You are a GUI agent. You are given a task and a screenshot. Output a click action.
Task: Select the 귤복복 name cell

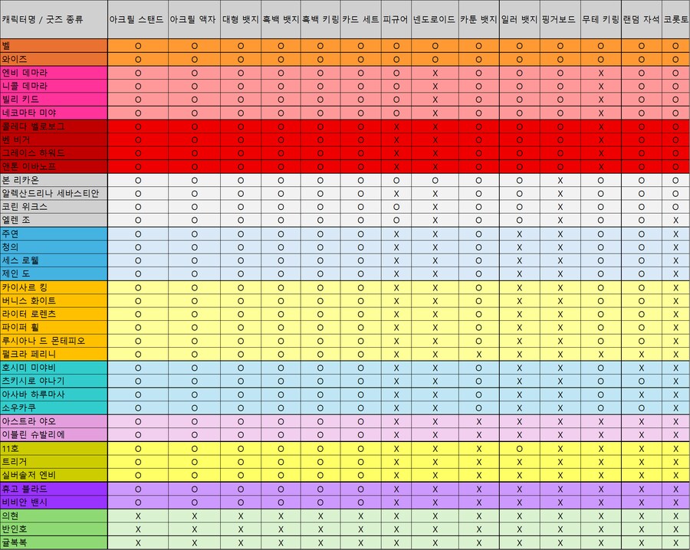(54, 542)
